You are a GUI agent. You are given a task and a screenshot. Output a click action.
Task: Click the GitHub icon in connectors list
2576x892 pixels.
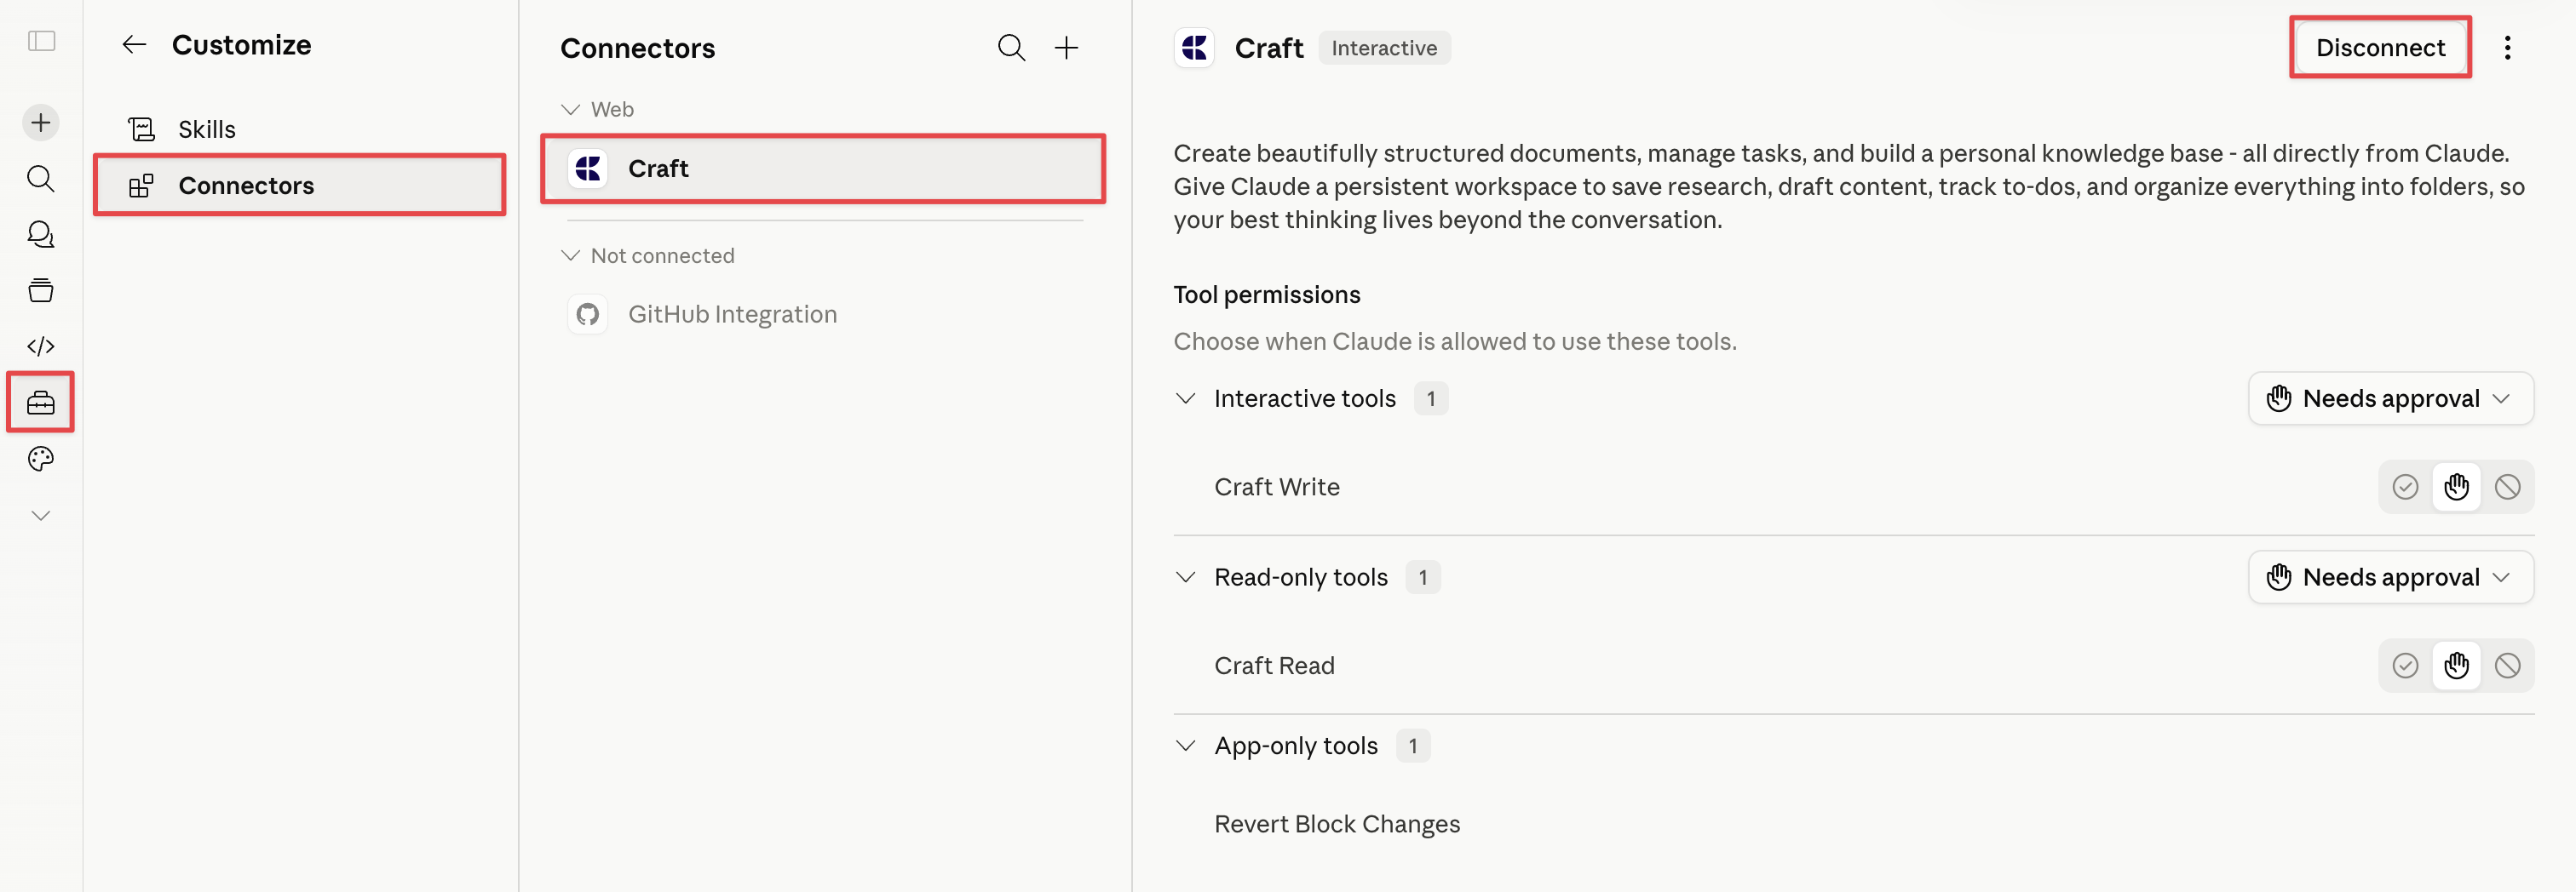[x=588, y=315]
